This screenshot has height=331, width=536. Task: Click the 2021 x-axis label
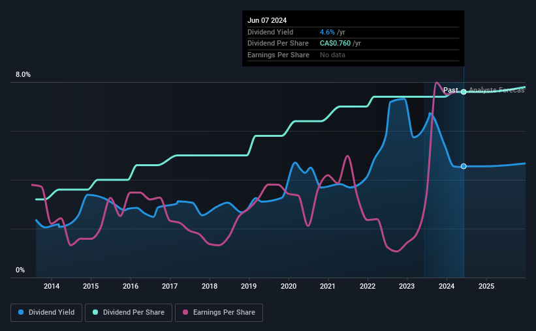pyautogui.click(x=328, y=286)
